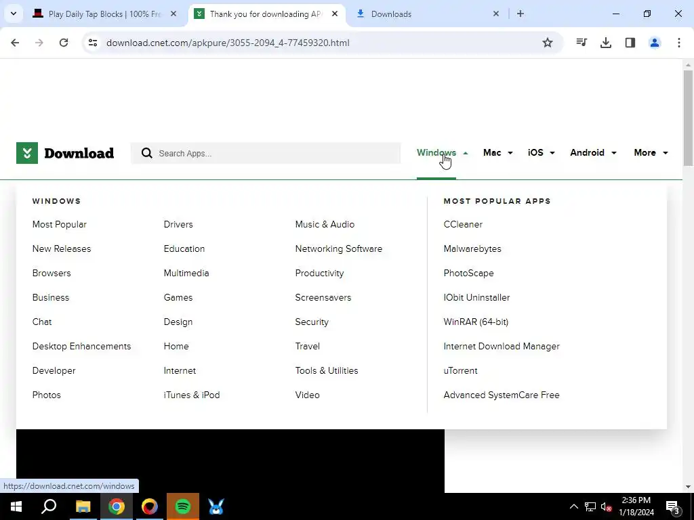Screen dimensions: 694x520
Task: Open the Browsers category
Action: click(x=52, y=273)
